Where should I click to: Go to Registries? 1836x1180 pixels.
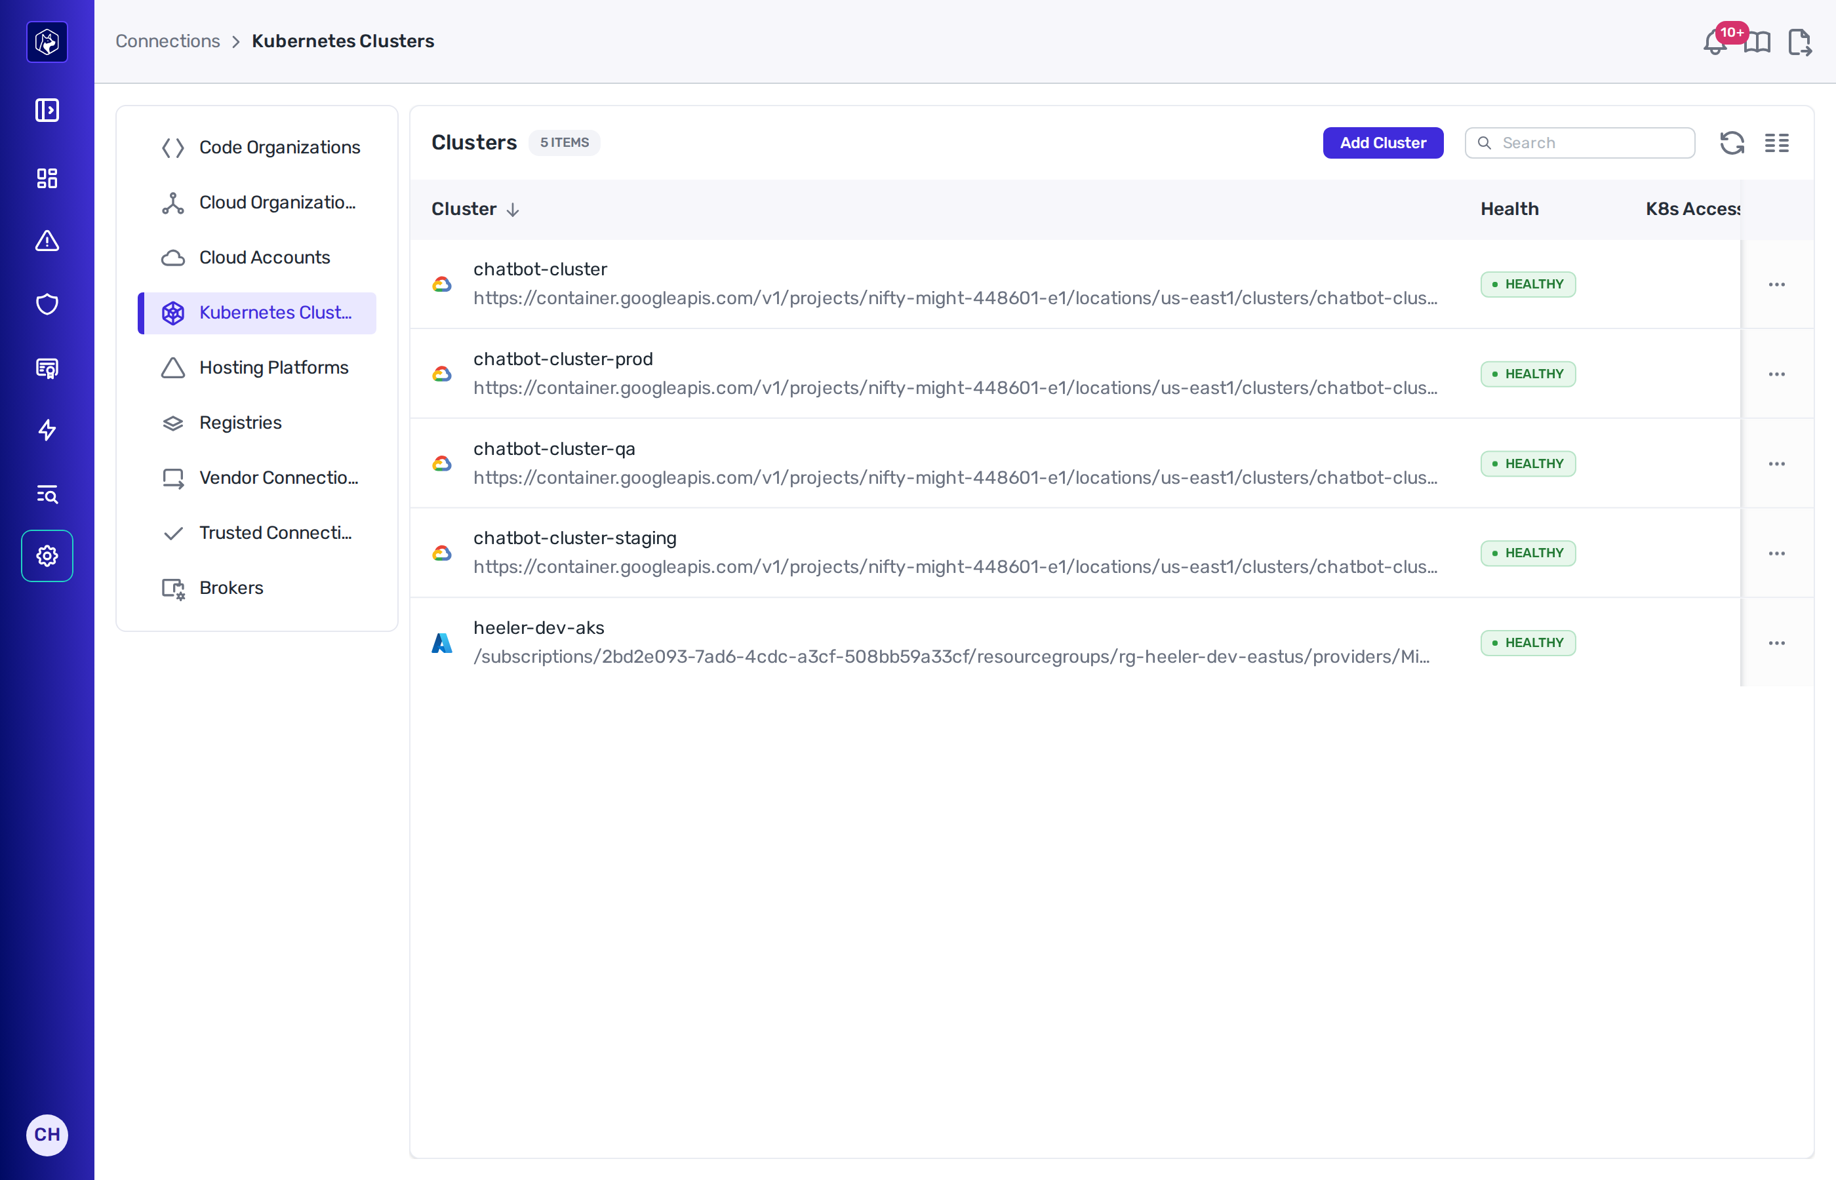coord(256,423)
